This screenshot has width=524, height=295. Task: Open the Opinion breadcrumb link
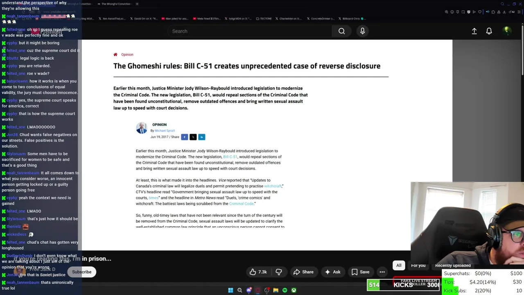(127, 54)
